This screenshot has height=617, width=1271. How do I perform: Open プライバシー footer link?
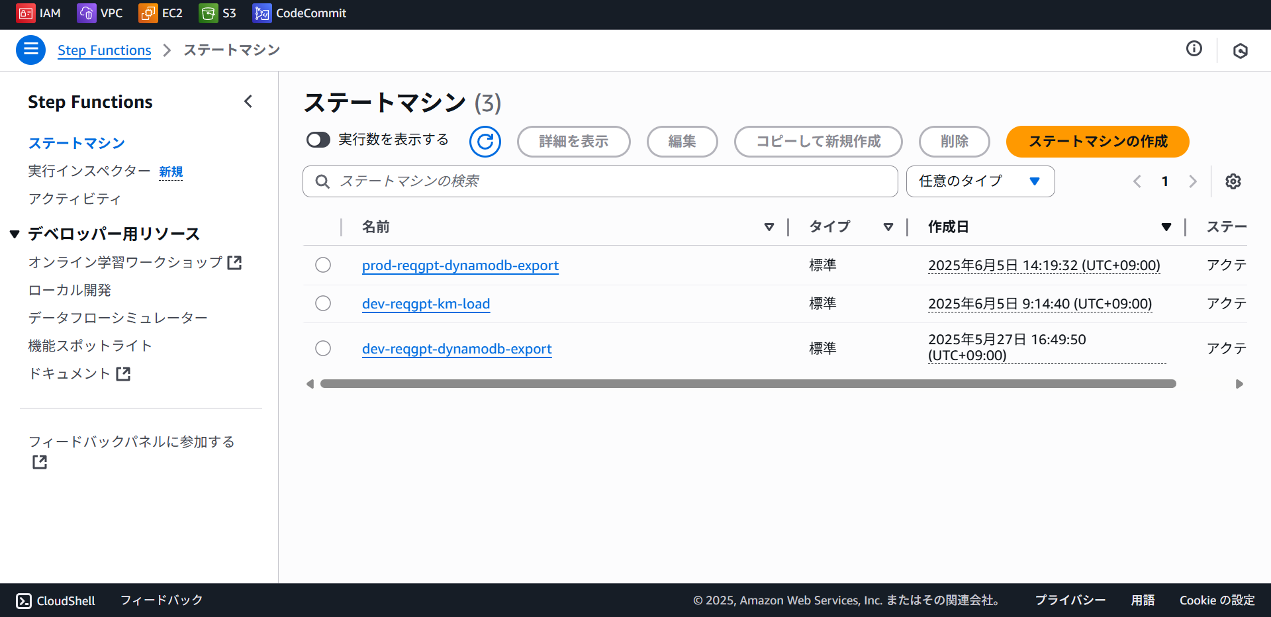click(x=1070, y=600)
